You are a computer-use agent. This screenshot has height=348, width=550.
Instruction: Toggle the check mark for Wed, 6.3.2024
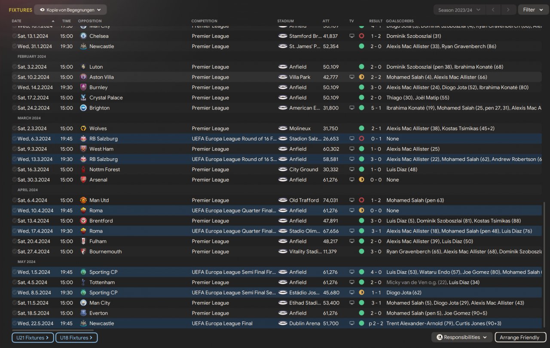(15, 139)
